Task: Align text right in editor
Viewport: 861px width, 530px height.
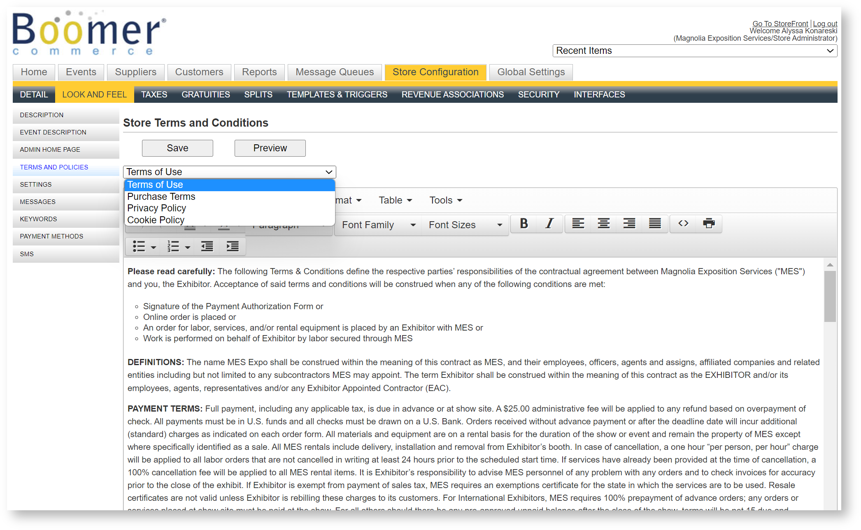Action: click(x=629, y=224)
